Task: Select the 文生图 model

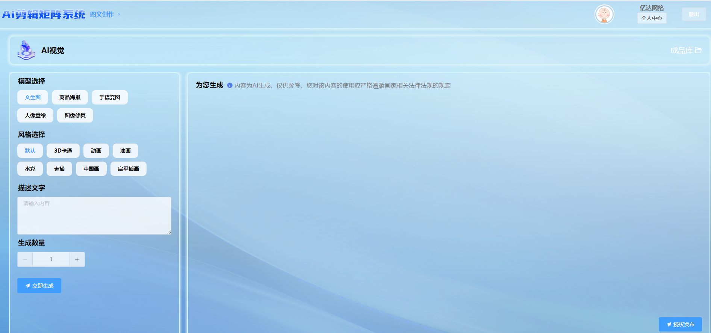Action: pos(33,97)
